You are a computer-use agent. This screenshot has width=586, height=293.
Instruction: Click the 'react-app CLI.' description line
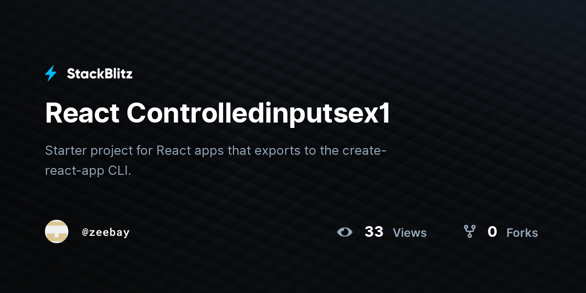88,171
